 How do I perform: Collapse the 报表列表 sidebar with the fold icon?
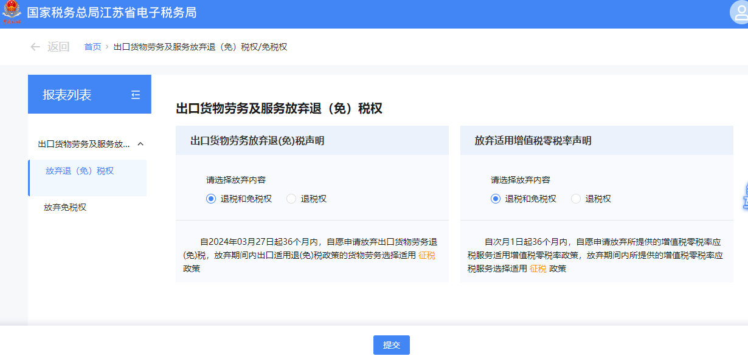click(x=136, y=95)
